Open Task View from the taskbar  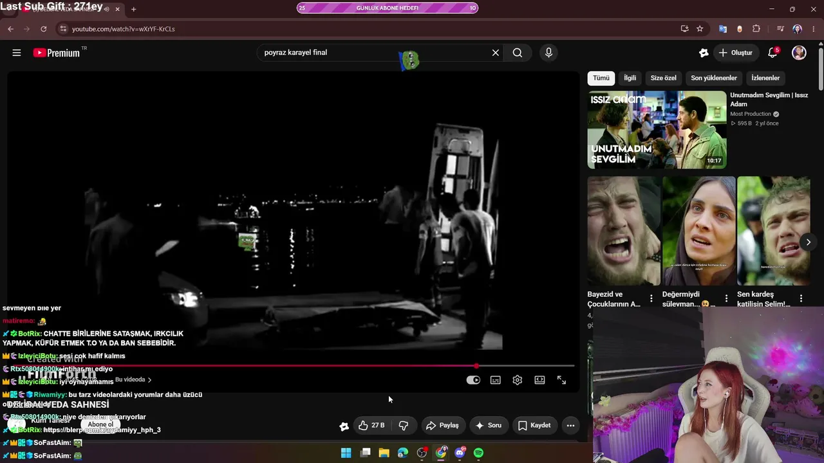coord(365,453)
